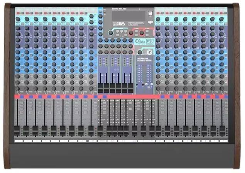This screenshot has width=245, height=173.
Task: Click the BA brand logo below the display
Action: 119,24
